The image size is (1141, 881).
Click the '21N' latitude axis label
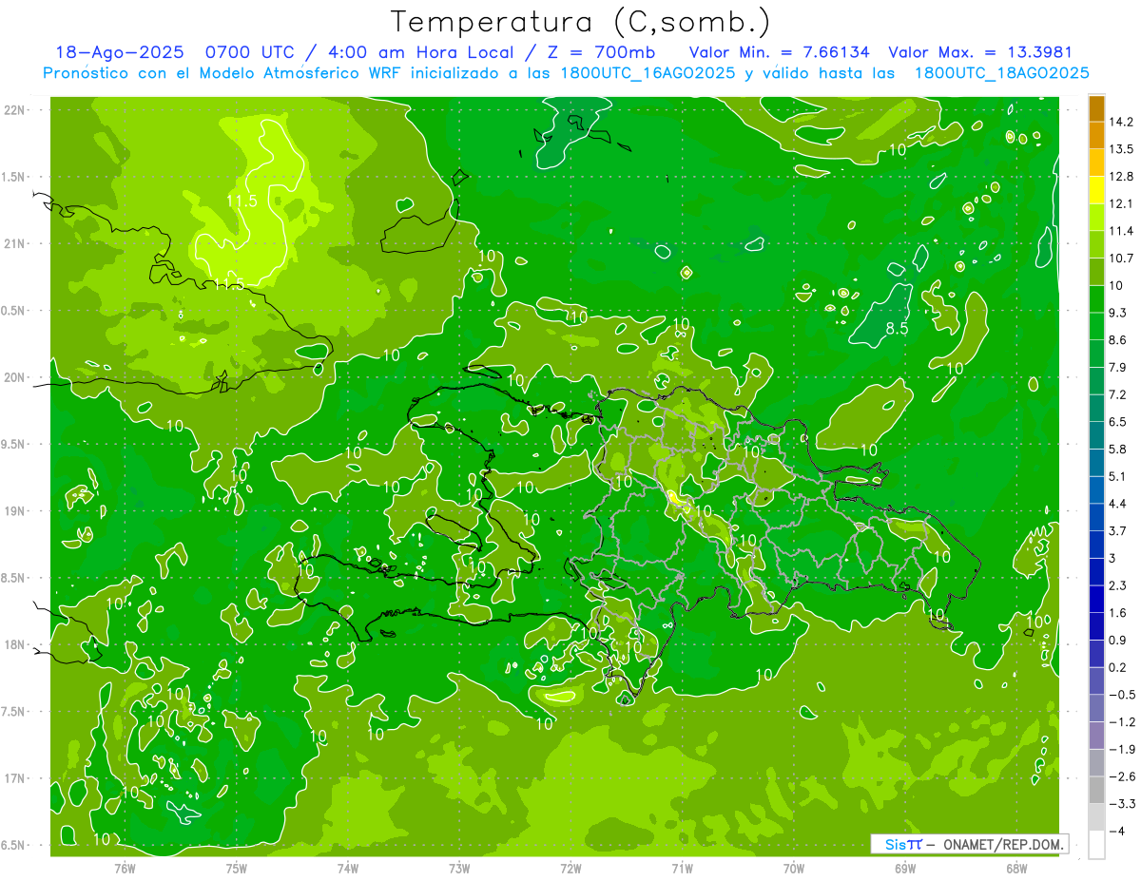tap(16, 244)
